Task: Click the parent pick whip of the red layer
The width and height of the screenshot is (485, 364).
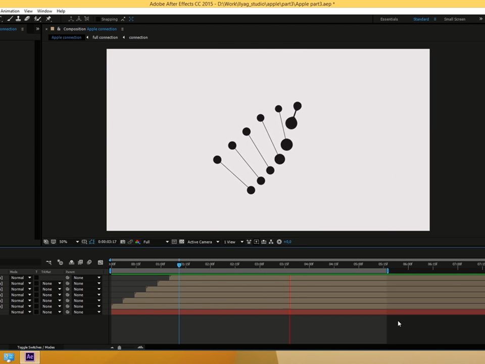Action: click(67, 312)
